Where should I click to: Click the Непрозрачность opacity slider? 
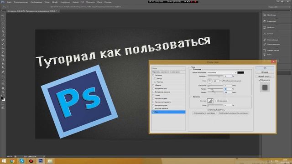[x=215, y=76]
